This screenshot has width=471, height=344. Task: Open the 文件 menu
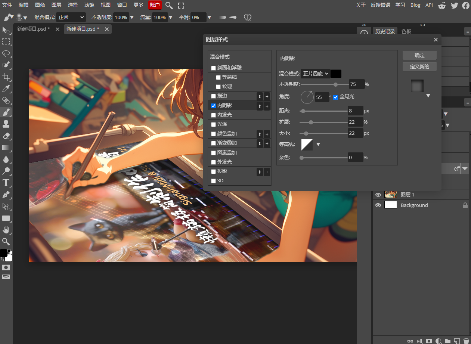click(7, 5)
